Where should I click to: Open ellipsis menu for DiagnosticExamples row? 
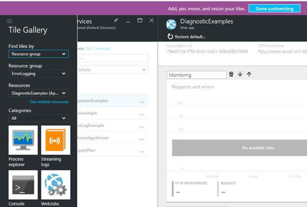click(x=142, y=102)
